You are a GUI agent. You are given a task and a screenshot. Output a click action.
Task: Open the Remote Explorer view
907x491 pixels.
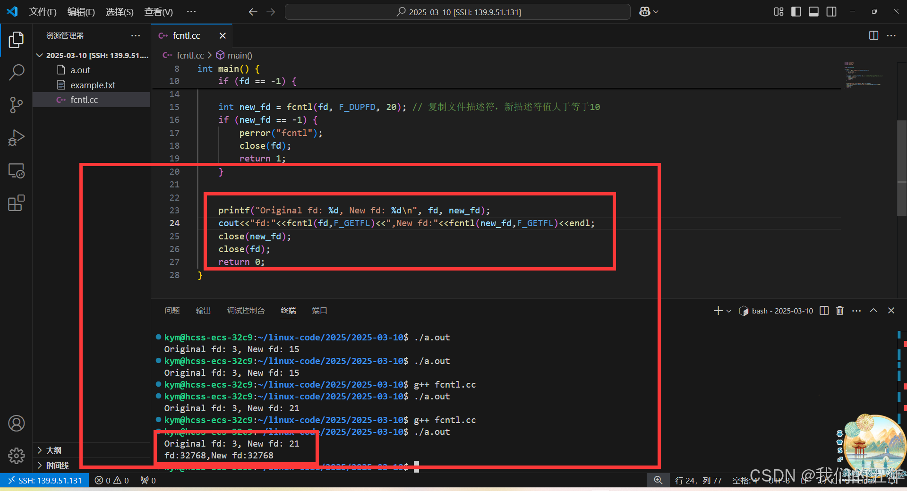[x=16, y=170]
